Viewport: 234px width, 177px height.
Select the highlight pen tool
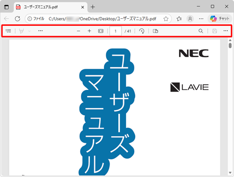[x=22, y=31]
